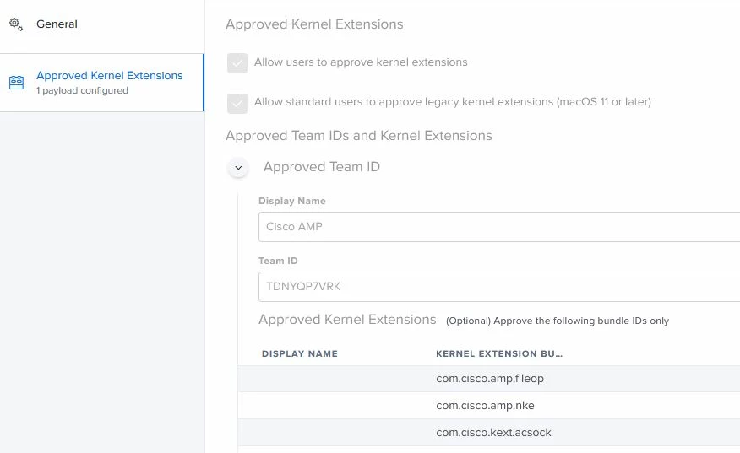Screen dimensions: 740x453
Task: Select the com.cisco.amp.nke row
Action: coord(489,406)
